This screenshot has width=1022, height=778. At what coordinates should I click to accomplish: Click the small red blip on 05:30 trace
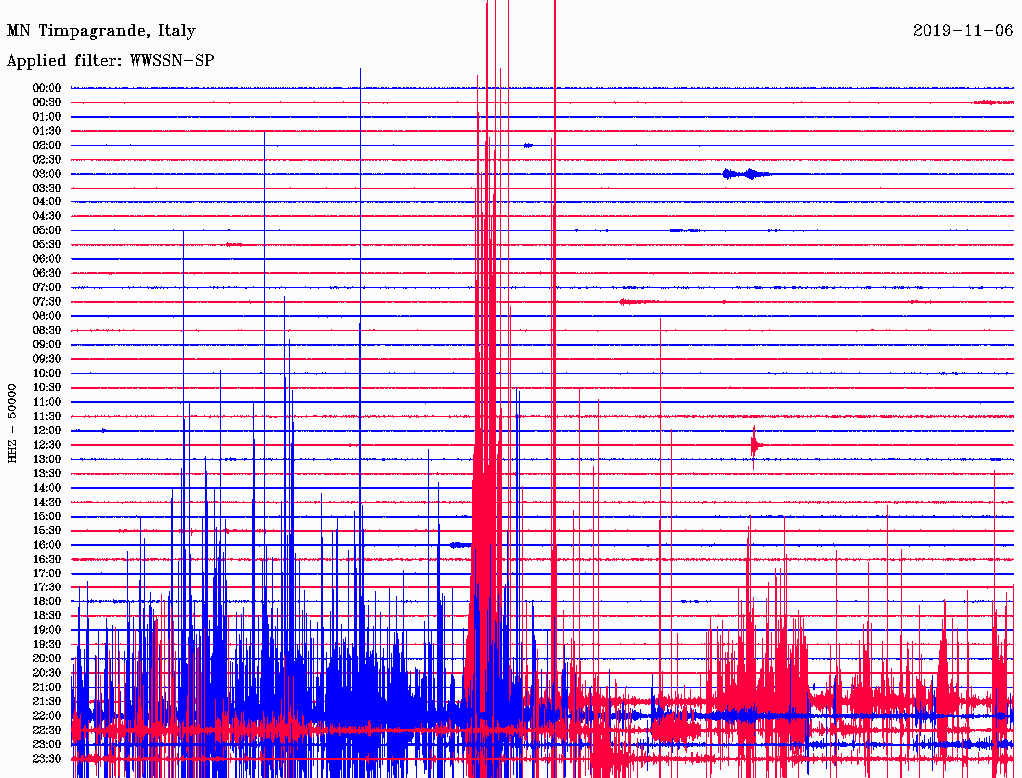234,244
